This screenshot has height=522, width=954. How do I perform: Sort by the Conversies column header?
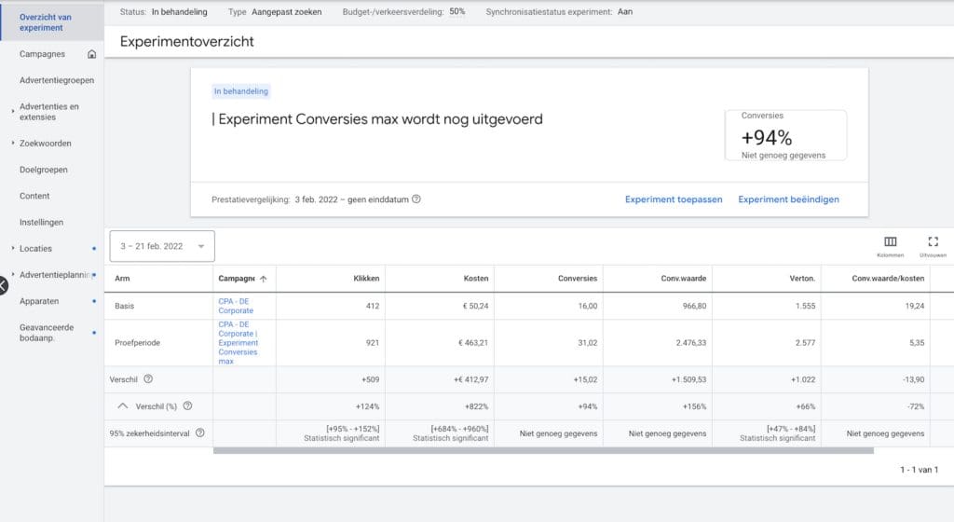(x=578, y=279)
